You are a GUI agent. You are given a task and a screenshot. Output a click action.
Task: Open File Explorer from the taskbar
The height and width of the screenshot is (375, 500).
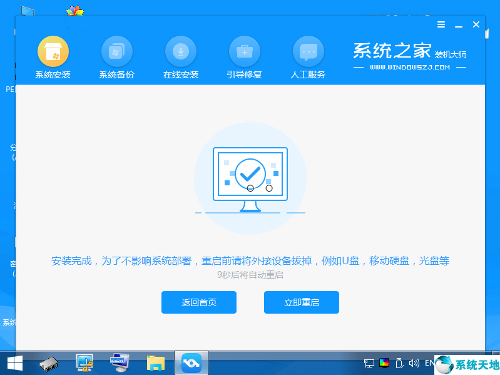pos(156,363)
